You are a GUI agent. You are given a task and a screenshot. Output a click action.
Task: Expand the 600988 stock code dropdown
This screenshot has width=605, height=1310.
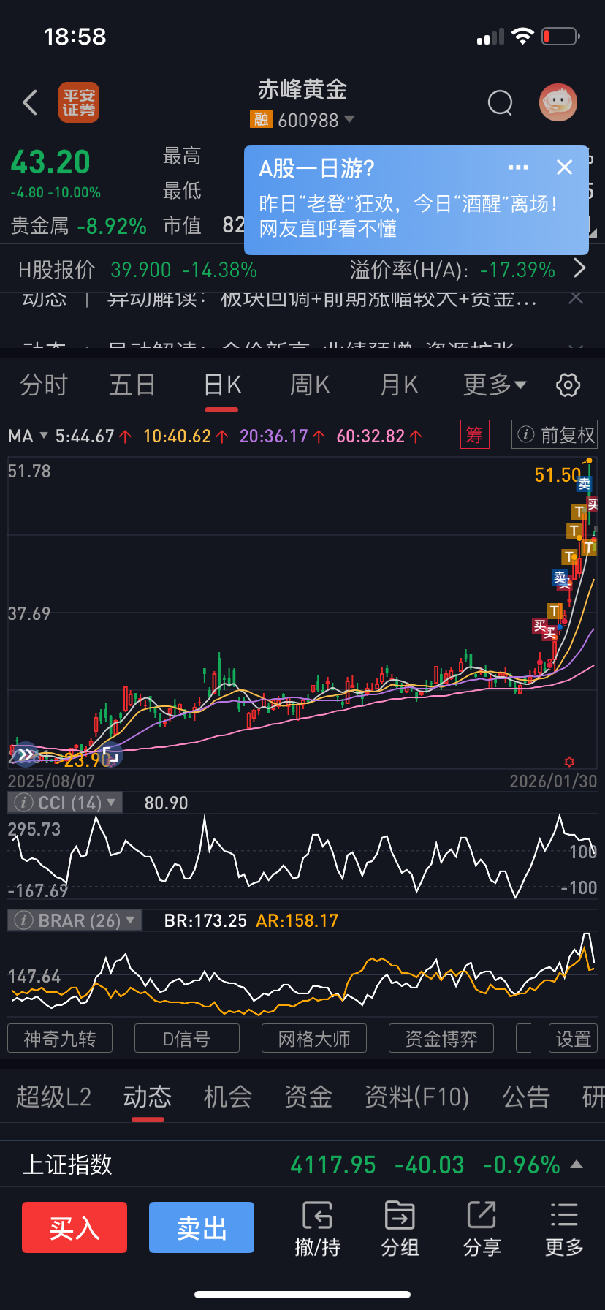tap(349, 118)
